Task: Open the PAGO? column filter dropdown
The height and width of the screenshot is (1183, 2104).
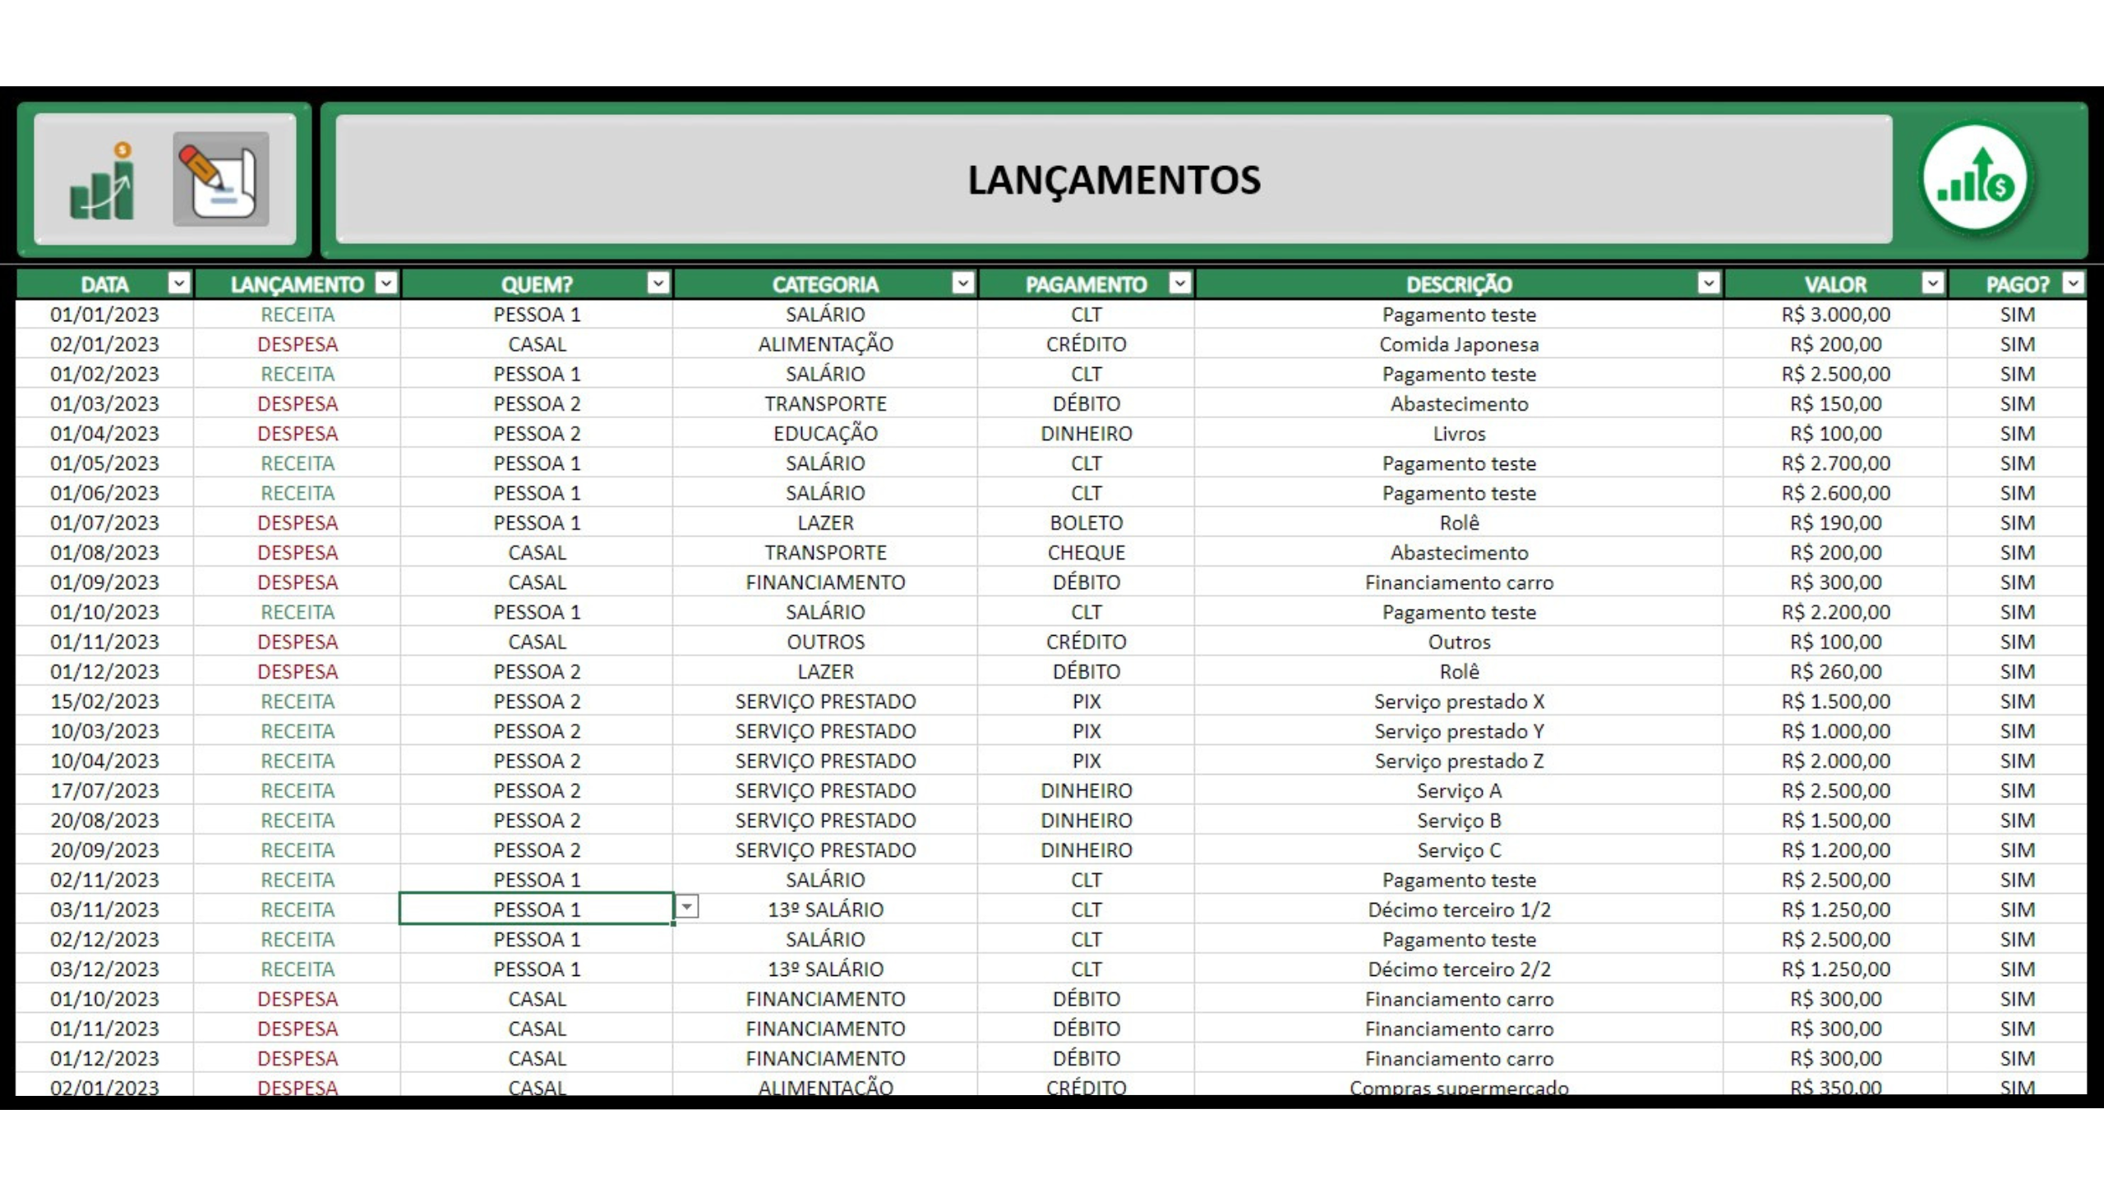Action: pos(2073,283)
